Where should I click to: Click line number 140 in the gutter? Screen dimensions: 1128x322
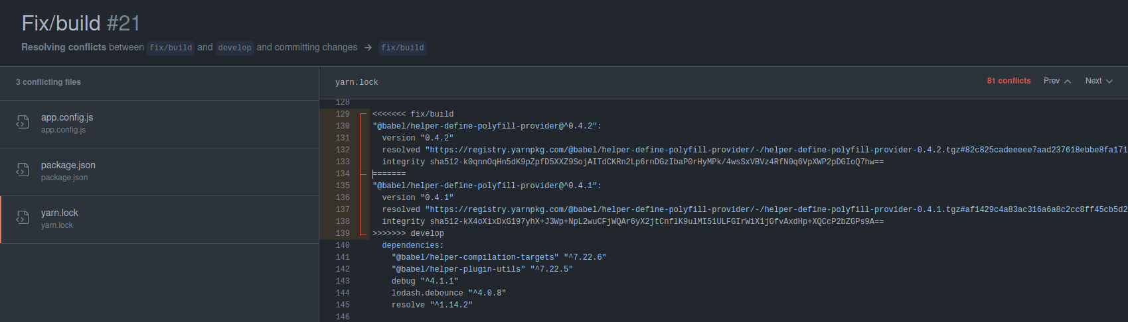click(343, 245)
